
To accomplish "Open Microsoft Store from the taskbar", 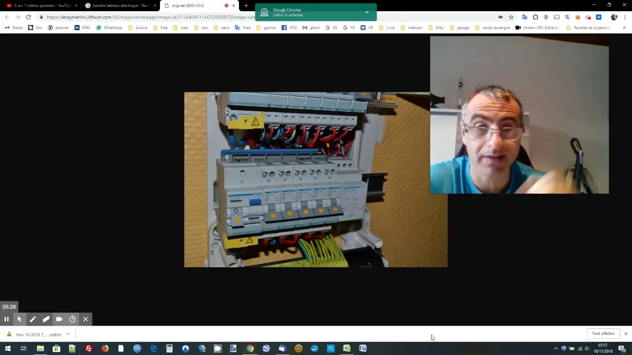I will (56, 349).
